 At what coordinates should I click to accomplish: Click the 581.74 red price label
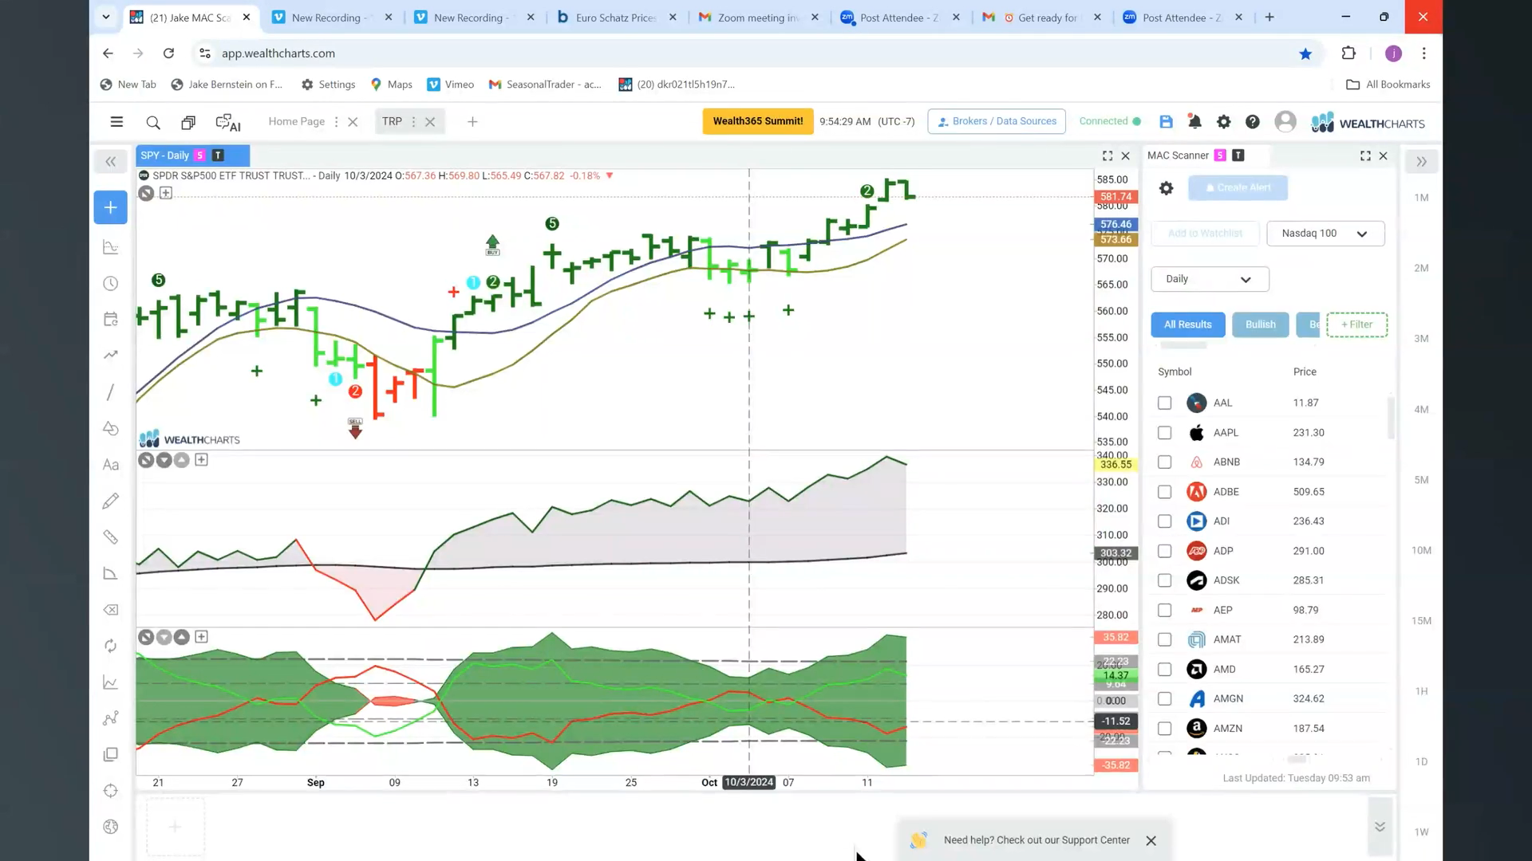1115,197
